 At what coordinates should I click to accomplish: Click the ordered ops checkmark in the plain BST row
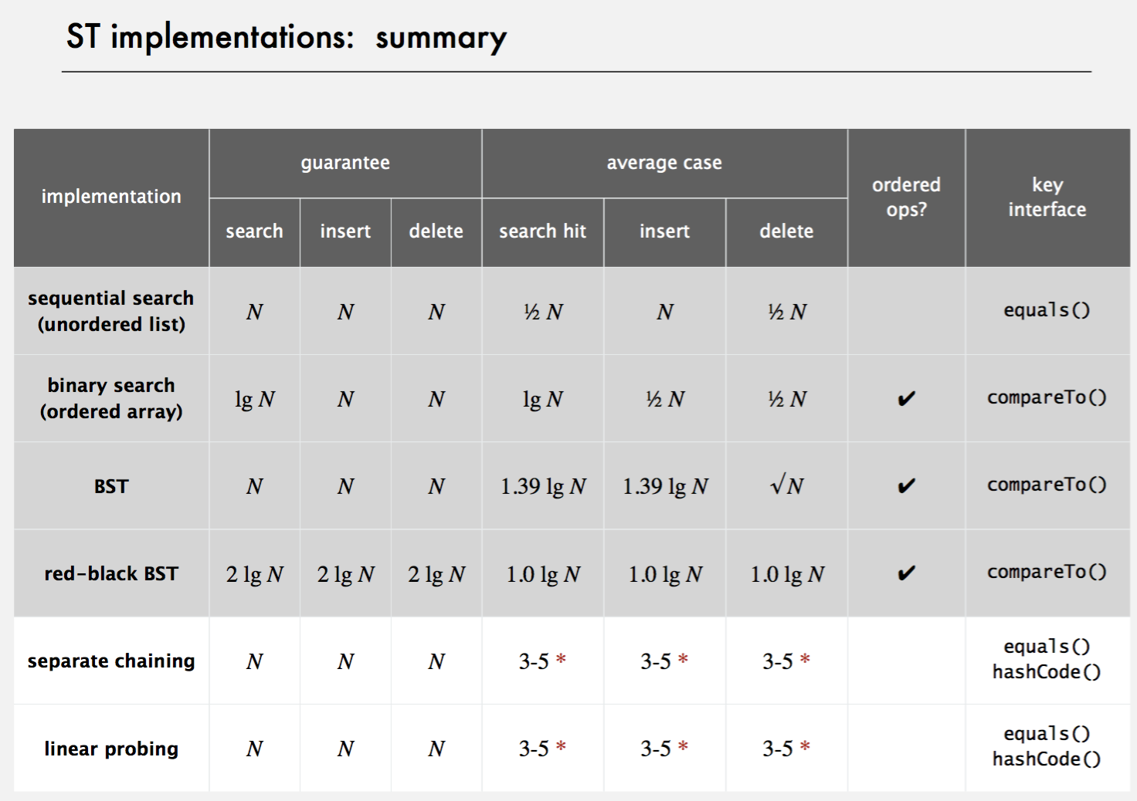[x=906, y=486]
